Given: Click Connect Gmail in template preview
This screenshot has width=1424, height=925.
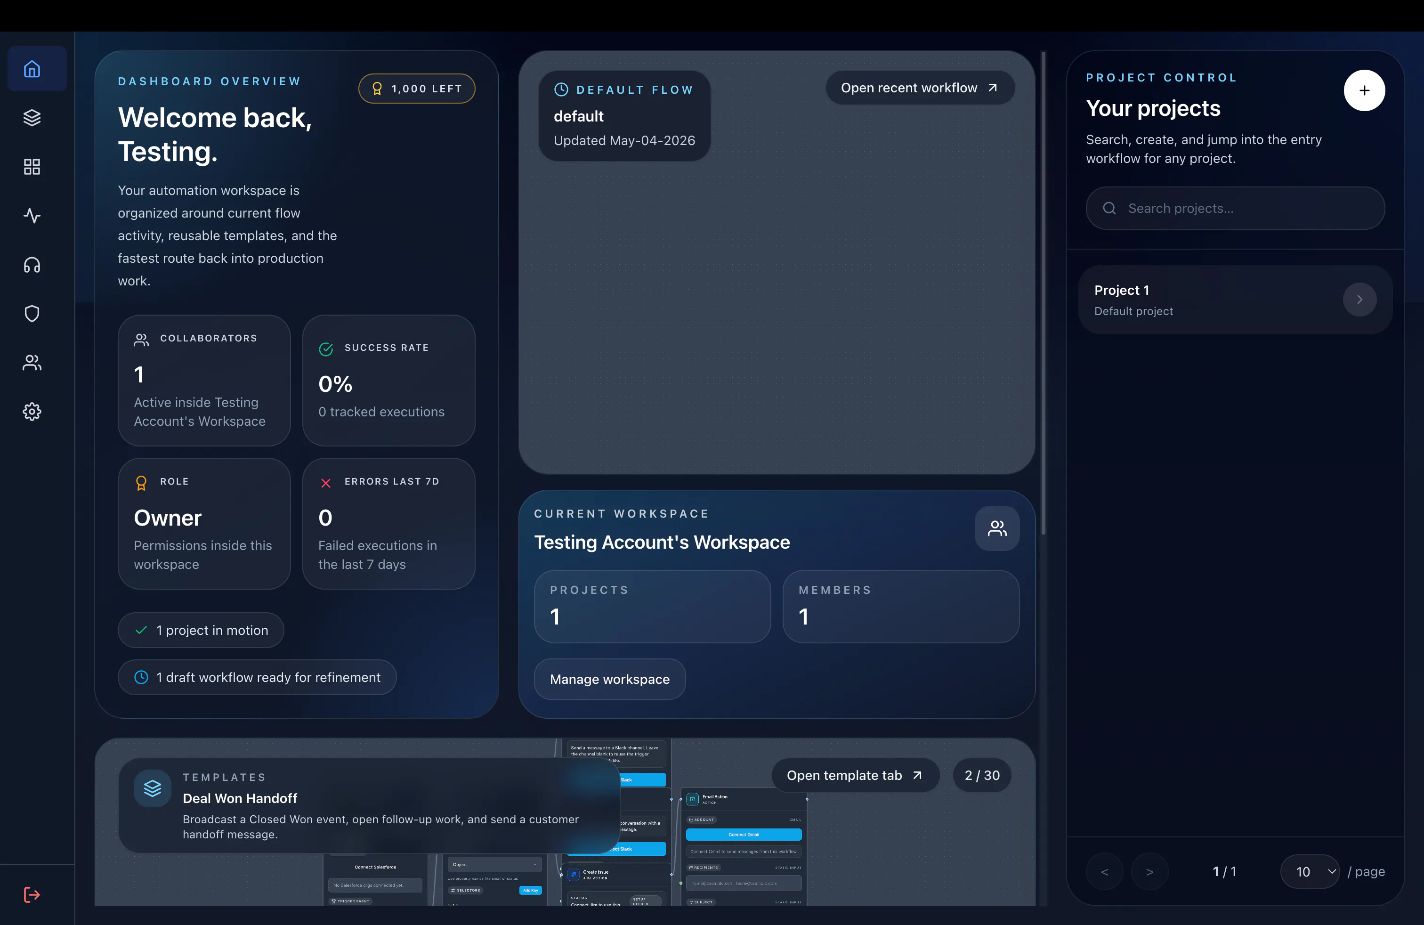Looking at the screenshot, I should click(x=744, y=834).
